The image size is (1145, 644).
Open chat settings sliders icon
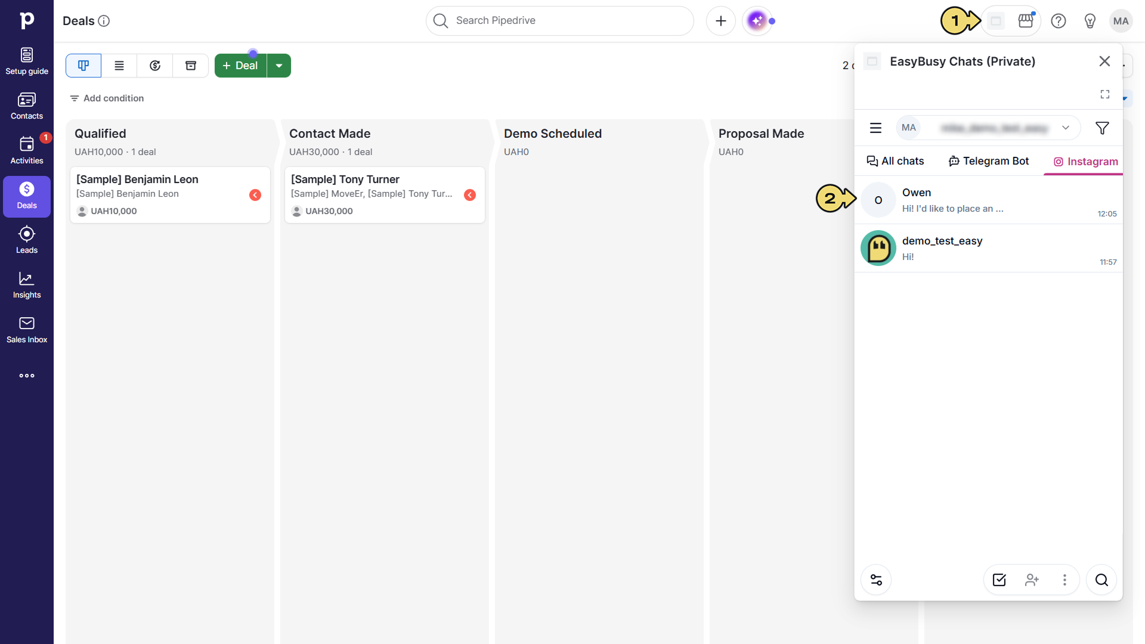pos(876,580)
